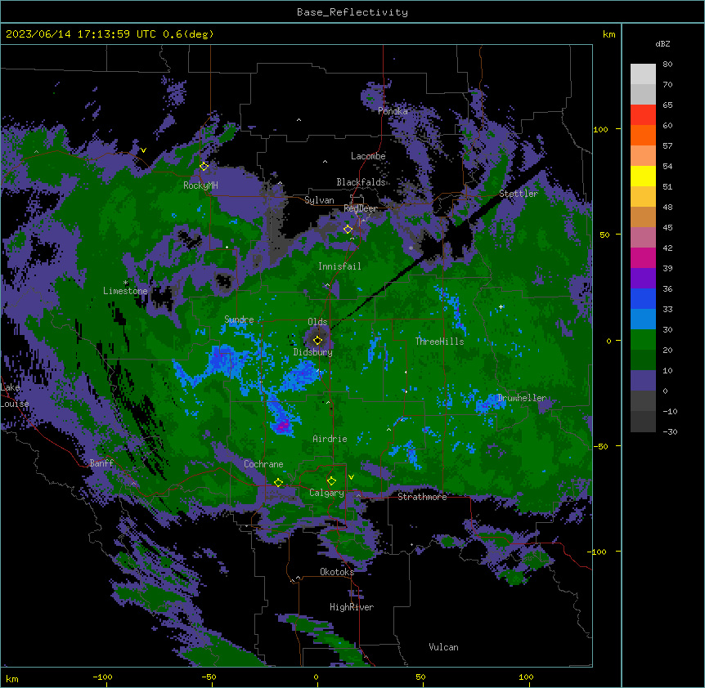Click the Didsbury town label
This screenshot has width=705, height=688.
[x=313, y=352]
